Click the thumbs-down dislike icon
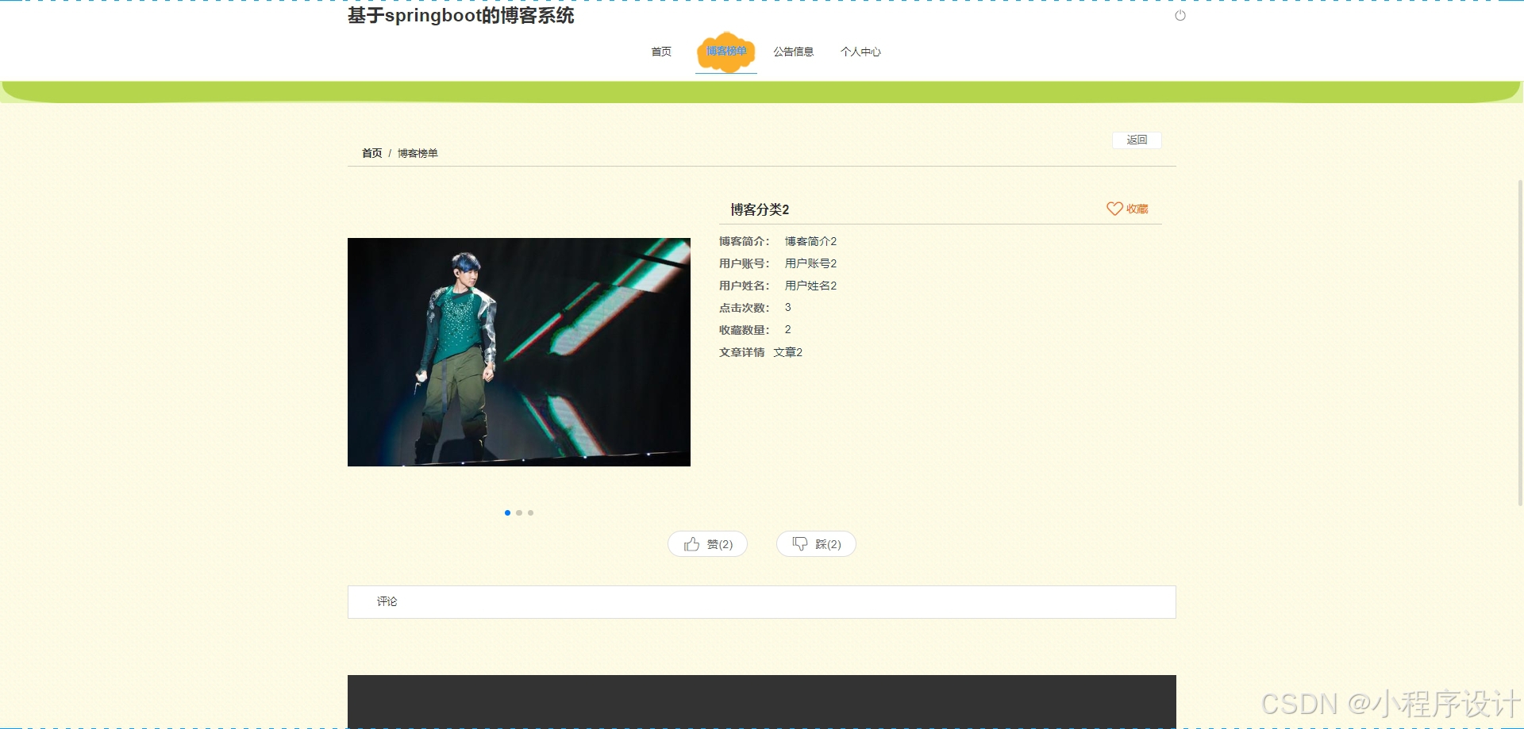The width and height of the screenshot is (1524, 729). coord(800,543)
